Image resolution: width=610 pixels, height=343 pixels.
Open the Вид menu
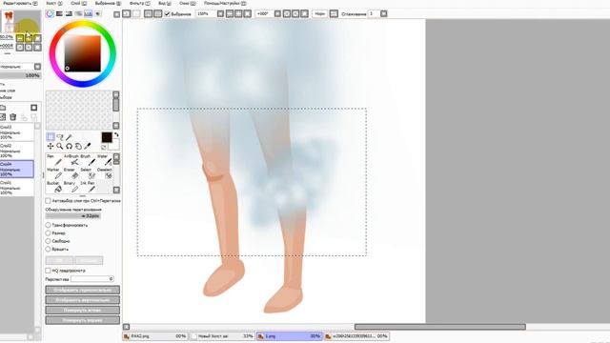[x=164, y=3]
